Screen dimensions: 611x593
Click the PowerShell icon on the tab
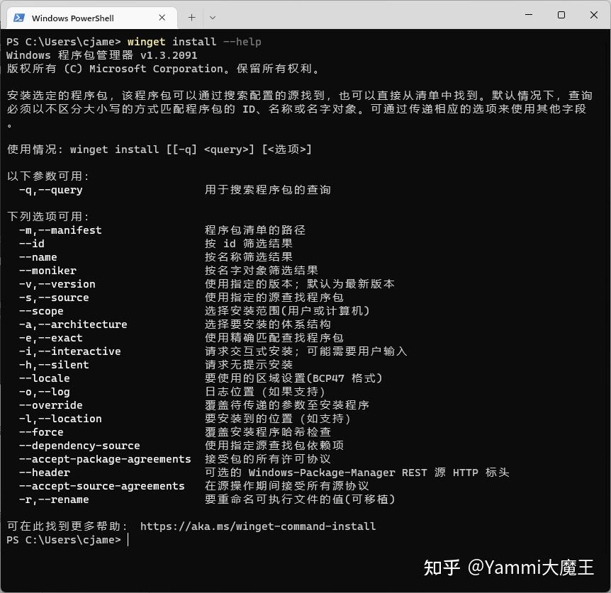pos(19,18)
